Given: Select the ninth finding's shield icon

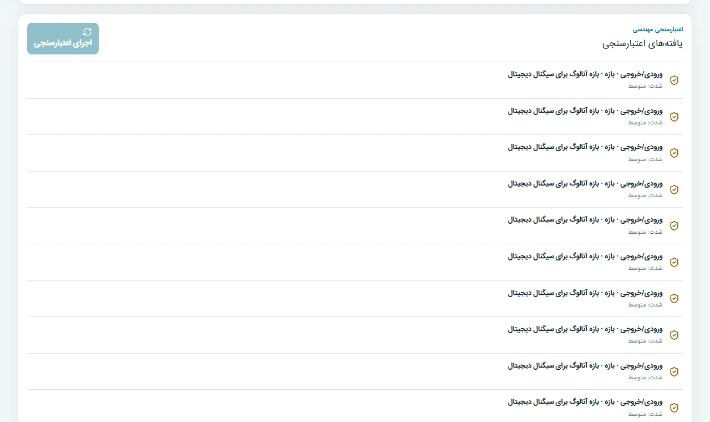Looking at the screenshot, I should (674, 371).
